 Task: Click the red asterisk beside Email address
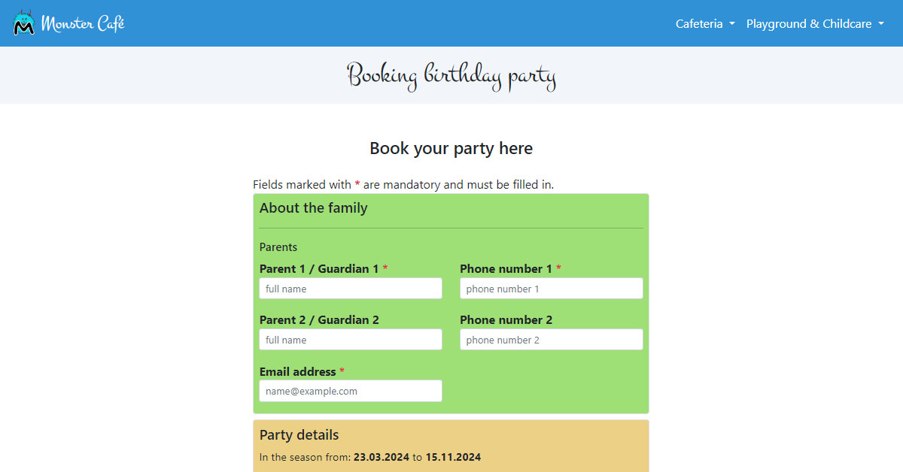342,371
